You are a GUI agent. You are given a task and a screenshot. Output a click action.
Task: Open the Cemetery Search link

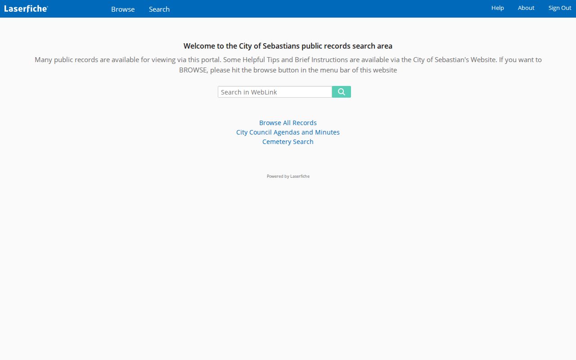288,141
